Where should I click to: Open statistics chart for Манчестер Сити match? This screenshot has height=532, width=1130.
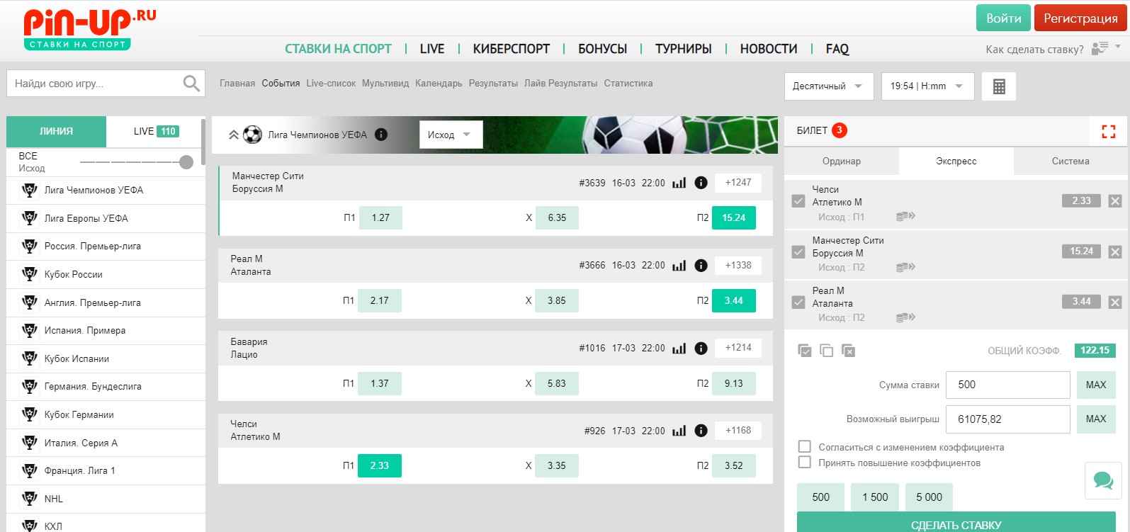(x=679, y=183)
